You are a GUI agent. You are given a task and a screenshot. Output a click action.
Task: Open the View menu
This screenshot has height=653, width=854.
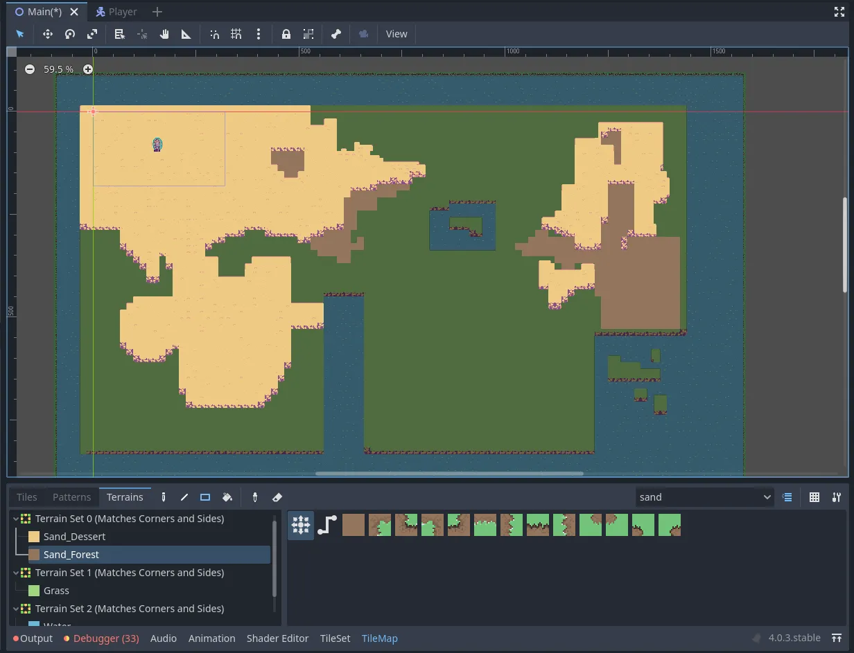point(397,34)
